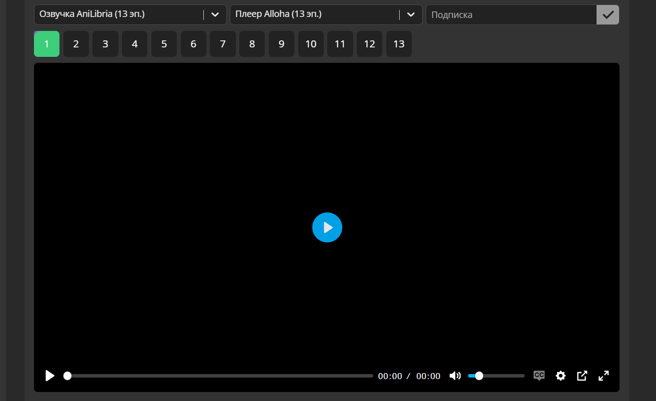Adjust the volume slider
The width and height of the screenshot is (656, 401).
[x=496, y=376]
